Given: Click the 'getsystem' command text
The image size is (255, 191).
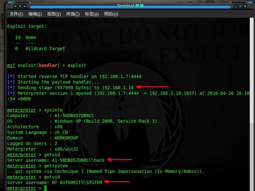Looking at the screenshot, I should (56, 166).
